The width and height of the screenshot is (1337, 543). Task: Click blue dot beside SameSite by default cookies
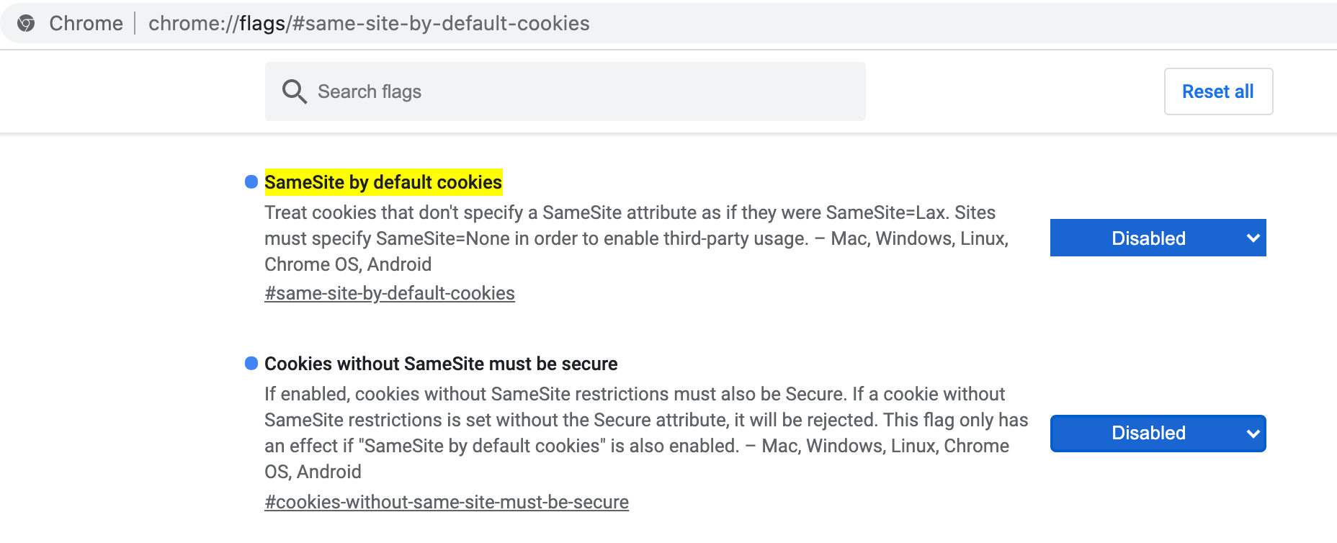pyautogui.click(x=251, y=181)
